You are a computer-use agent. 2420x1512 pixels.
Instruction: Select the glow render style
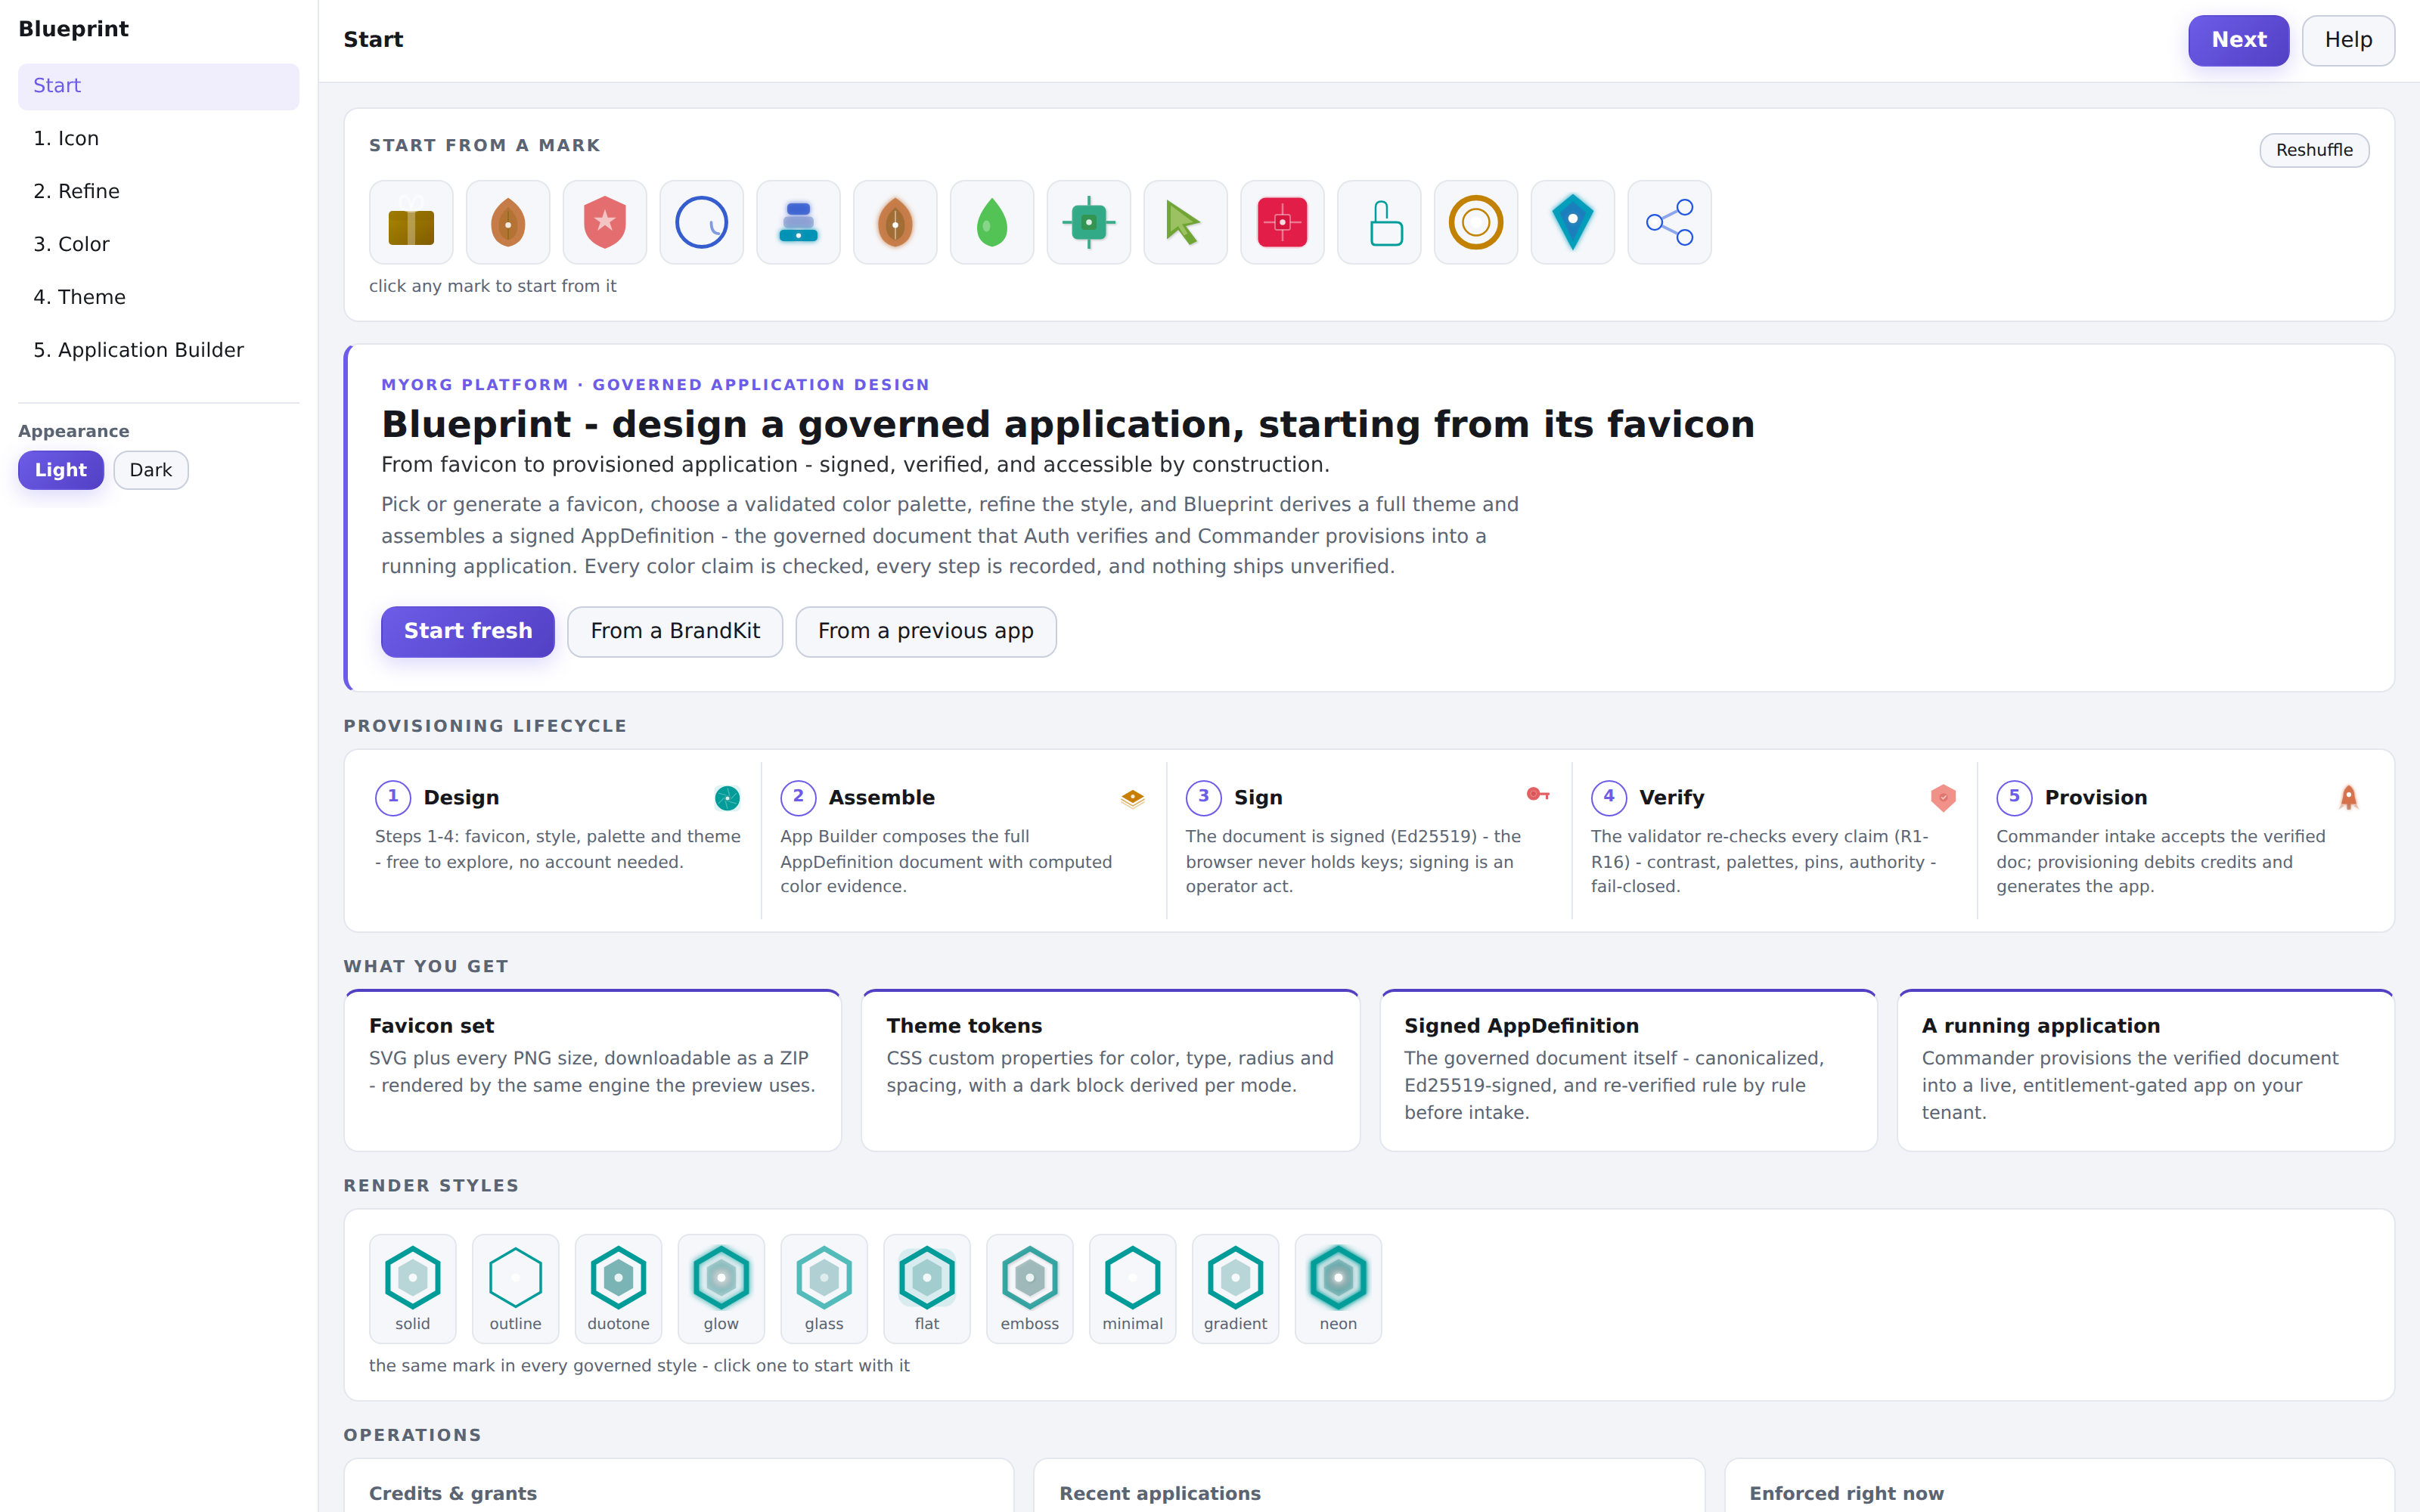[721, 1288]
